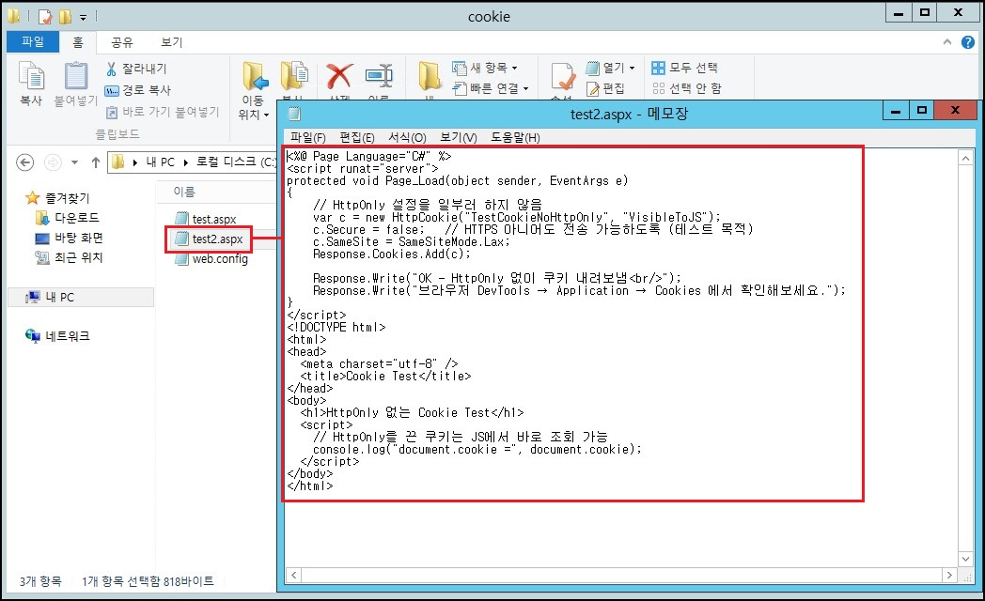Click Copy path (경로 복사) button

[137, 90]
